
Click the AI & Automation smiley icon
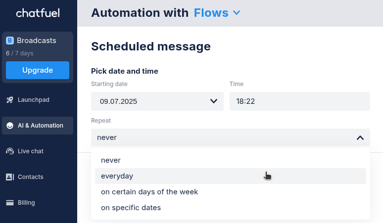tap(10, 126)
